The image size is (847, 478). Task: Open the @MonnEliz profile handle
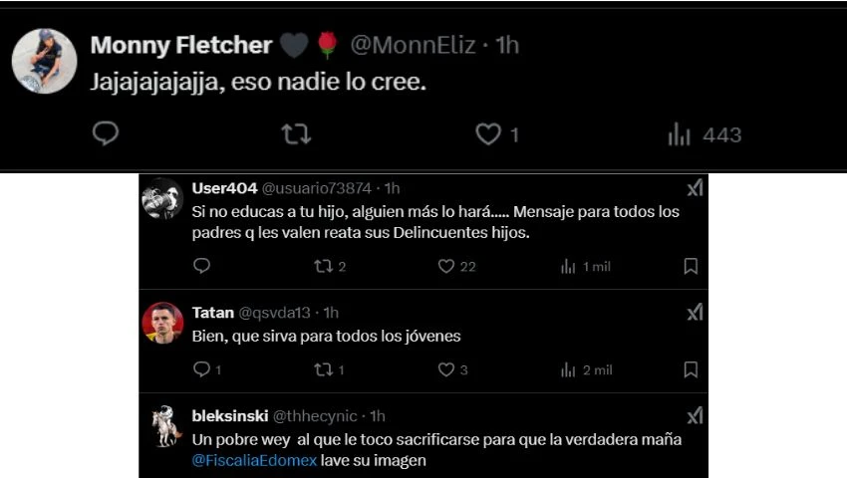(411, 46)
